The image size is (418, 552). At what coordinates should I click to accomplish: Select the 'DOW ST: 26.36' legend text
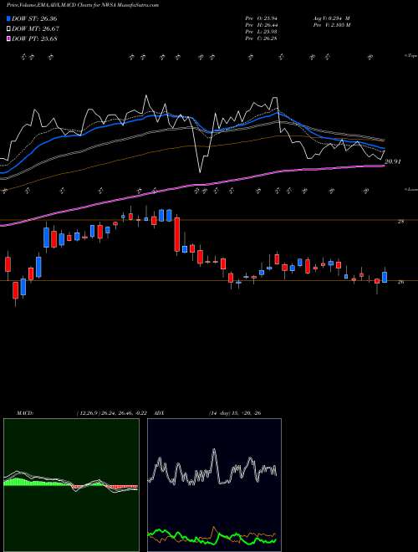point(34,18)
